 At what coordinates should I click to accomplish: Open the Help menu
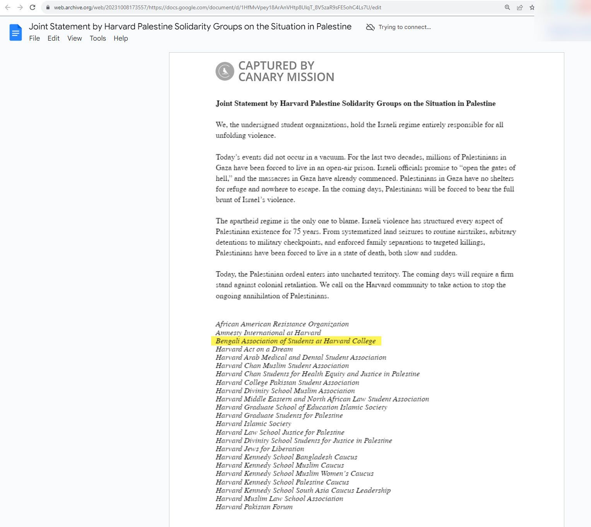(x=121, y=38)
